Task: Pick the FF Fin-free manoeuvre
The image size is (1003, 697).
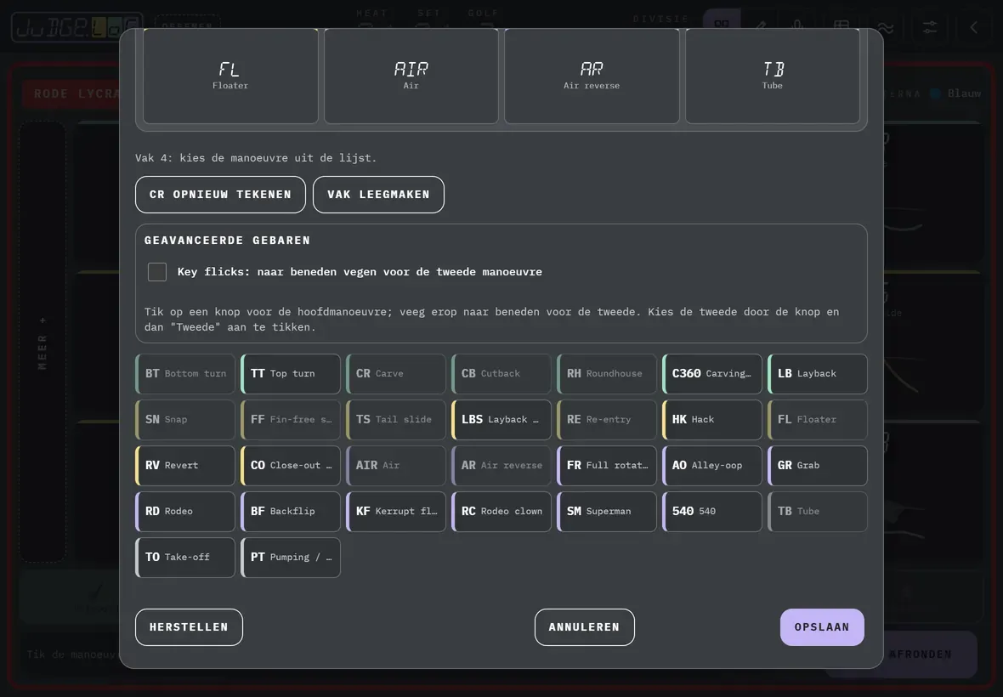Action: tap(291, 420)
